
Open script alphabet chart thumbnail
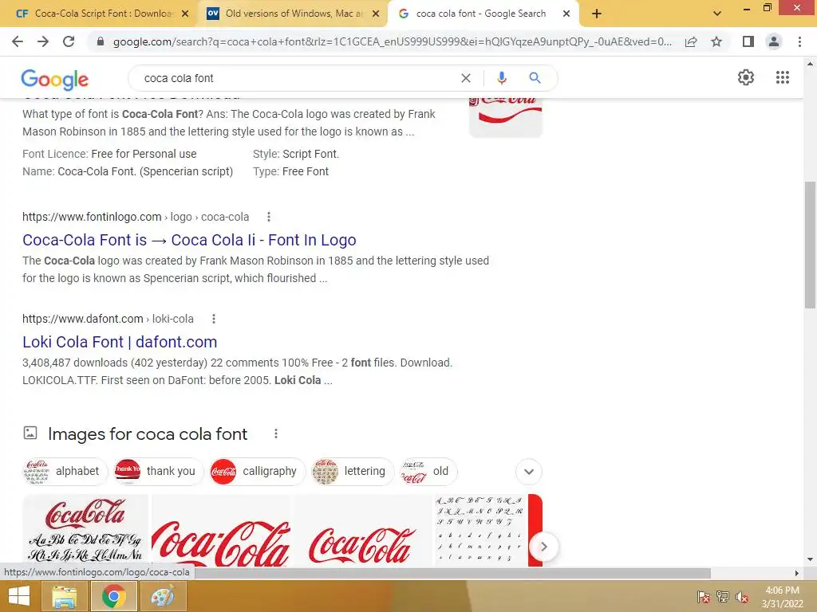[481, 530]
